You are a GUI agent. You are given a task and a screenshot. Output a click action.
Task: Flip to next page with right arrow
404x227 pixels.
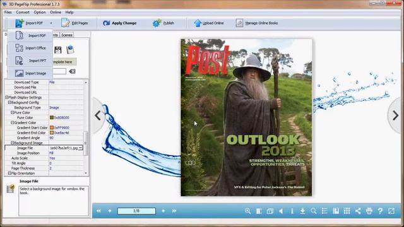[x=396, y=115]
